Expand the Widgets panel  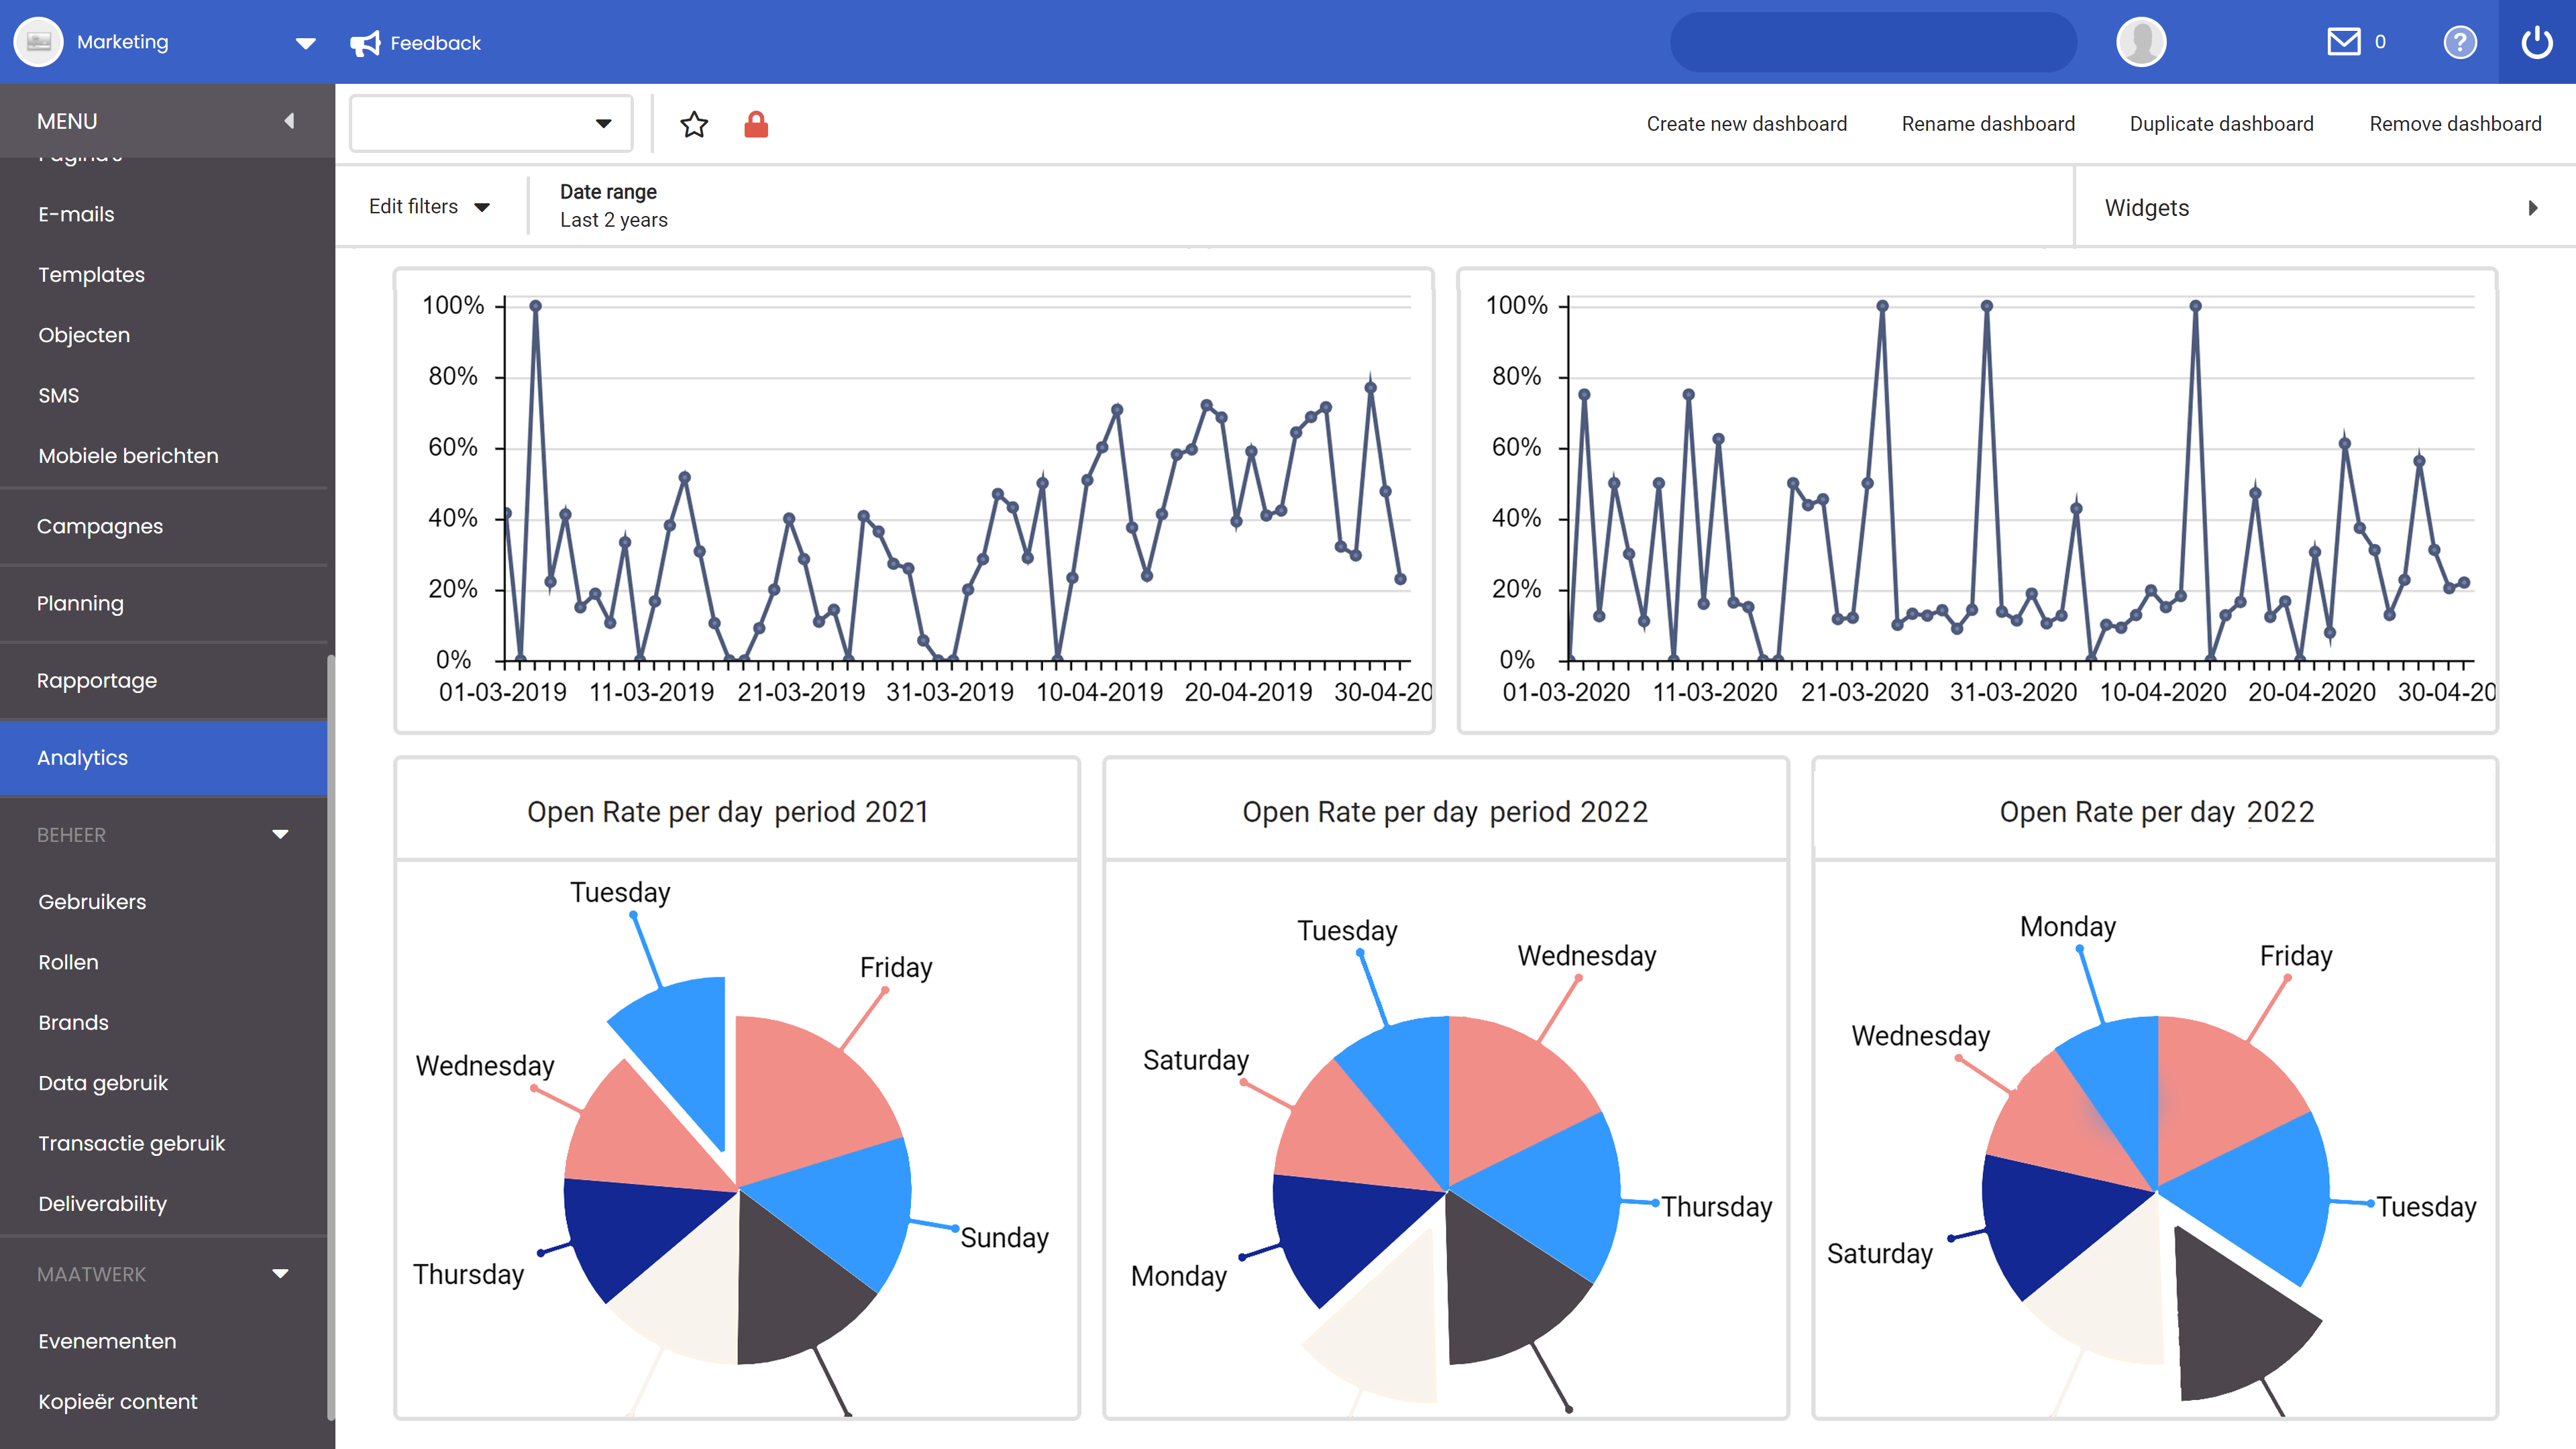2534,207
